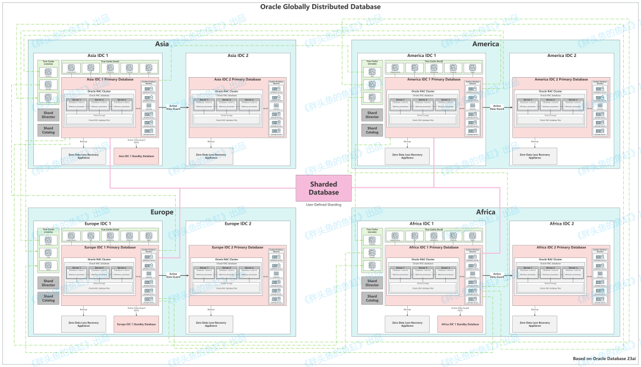Click the User-Defined Sharding caption
The image size is (641, 367).
(x=324, y=205)
